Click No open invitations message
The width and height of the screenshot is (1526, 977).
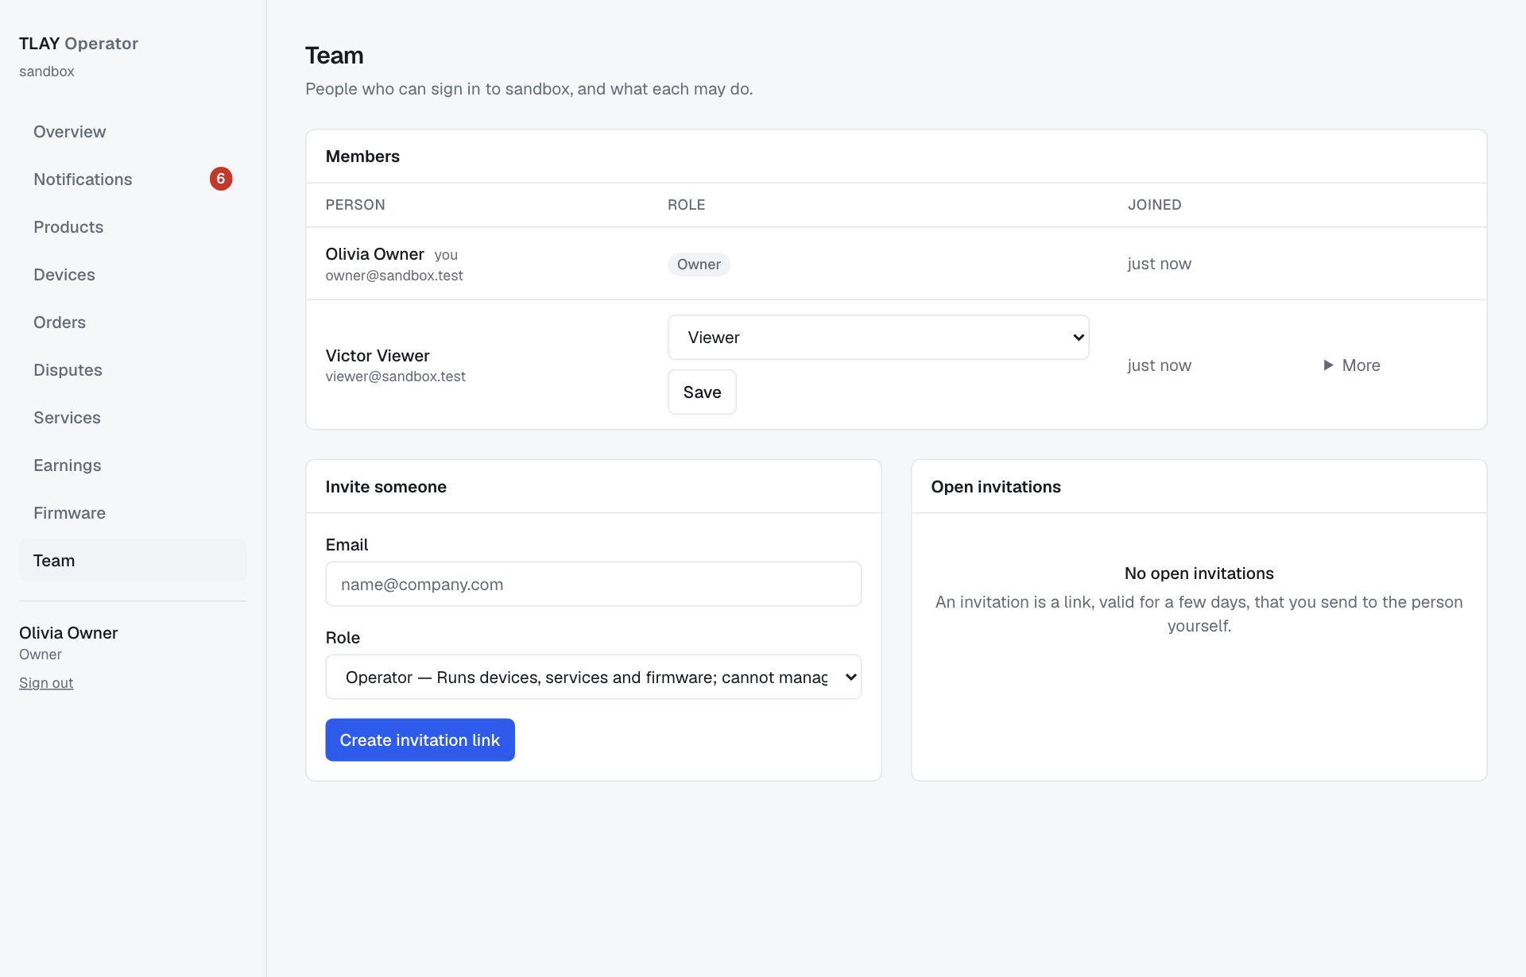coord(1199,573)
